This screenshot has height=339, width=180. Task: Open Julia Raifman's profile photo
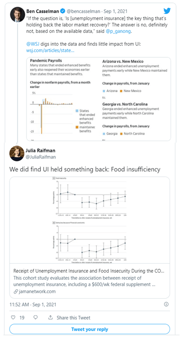[x=16, y=153]
